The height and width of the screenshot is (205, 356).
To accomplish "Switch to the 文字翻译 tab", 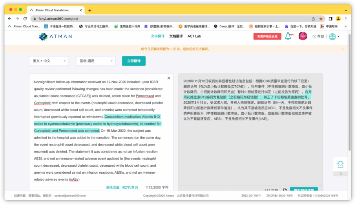I will (x=158, y=36).
